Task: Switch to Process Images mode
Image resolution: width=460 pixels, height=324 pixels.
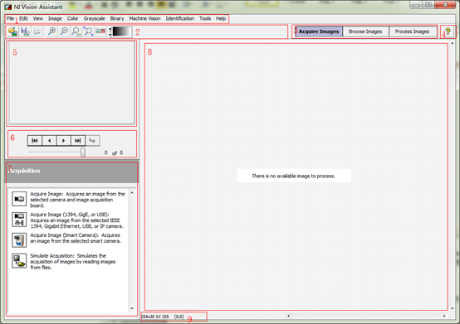Action: click(x=412, y=31)
